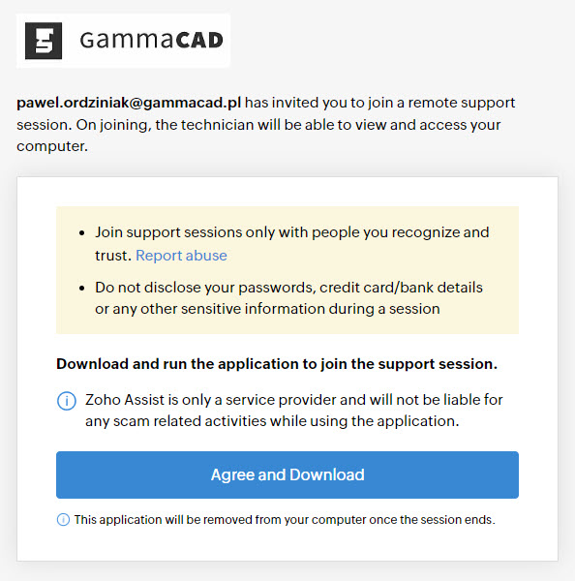This screenshot has width=575, height=581.
Task: Click the bullet marker of the first warning
Action: point(82,233)
